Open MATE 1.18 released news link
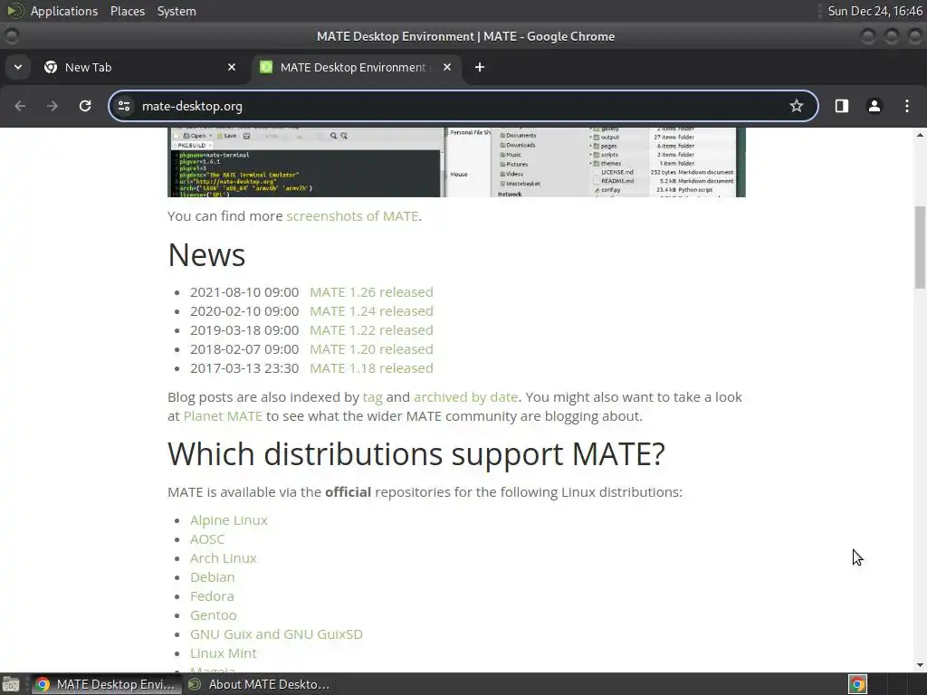The height and width of the screenshot is (695, 927). click(x=371, y=367)
